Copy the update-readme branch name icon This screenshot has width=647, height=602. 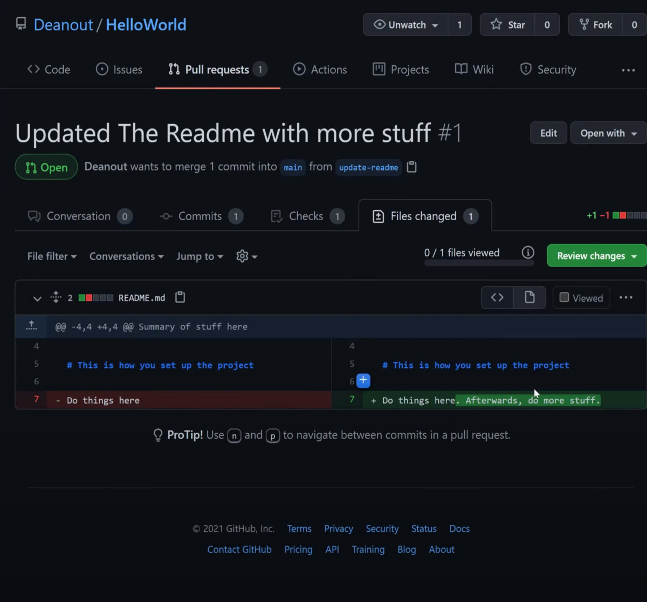click(411, 167)
